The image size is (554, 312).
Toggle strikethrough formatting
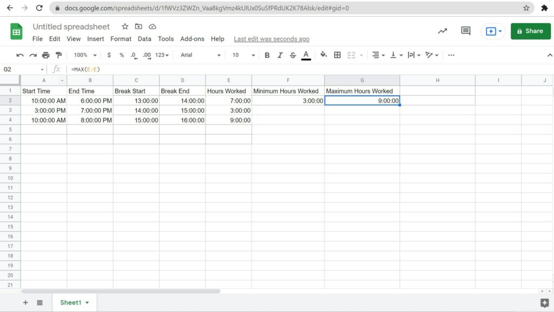point(293,55)
